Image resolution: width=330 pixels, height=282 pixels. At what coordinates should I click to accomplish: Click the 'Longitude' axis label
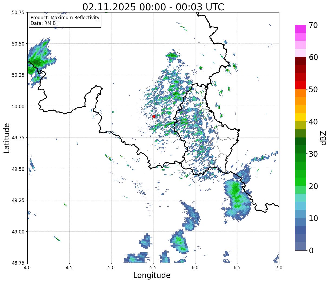(152, 275)
